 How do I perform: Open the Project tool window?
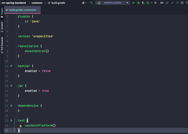[x=2, y=13]
